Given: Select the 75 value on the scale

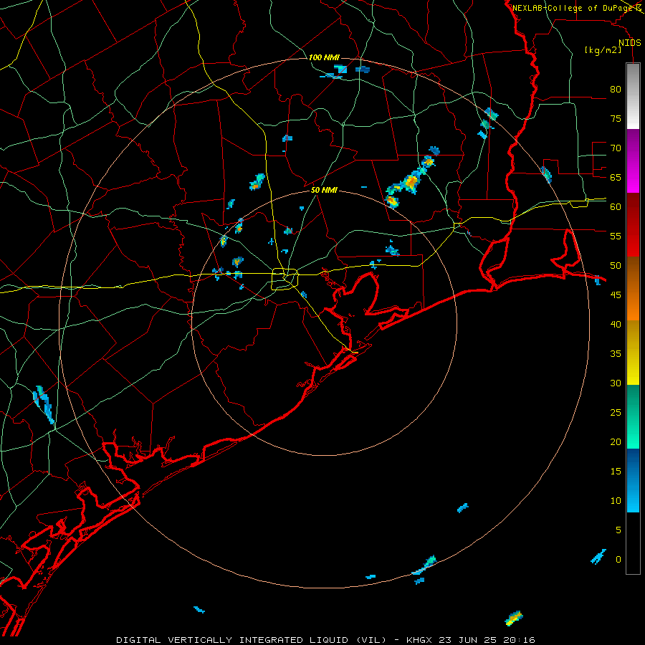Looking at the screenshot, I should 616,118.
